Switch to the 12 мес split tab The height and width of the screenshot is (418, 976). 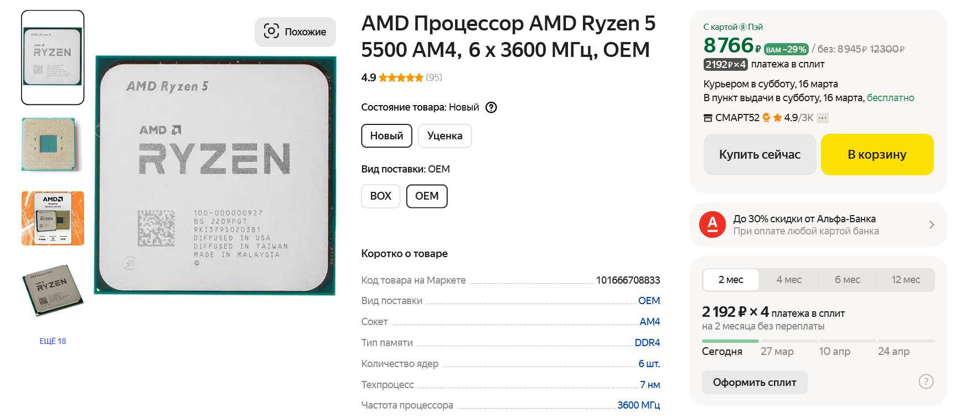(906, 280)
